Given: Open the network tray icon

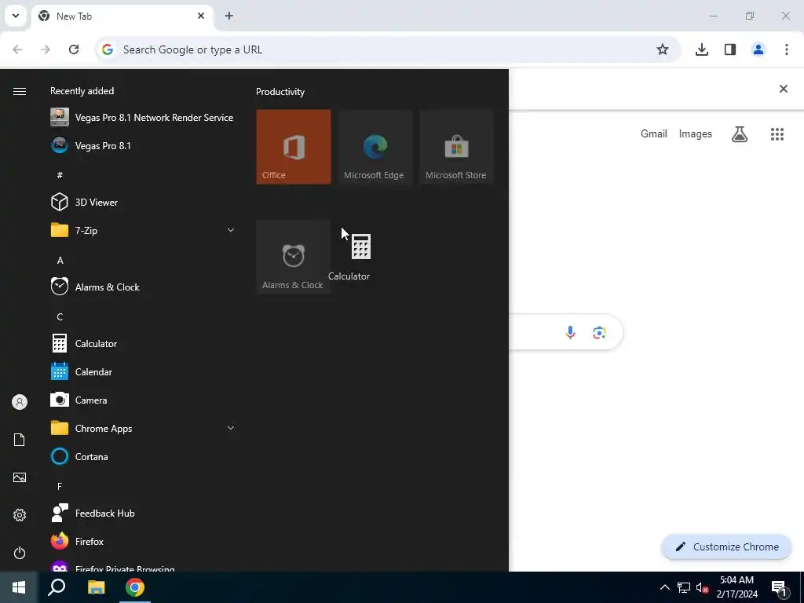Looking at the screenshot, I should pos(684,587).
